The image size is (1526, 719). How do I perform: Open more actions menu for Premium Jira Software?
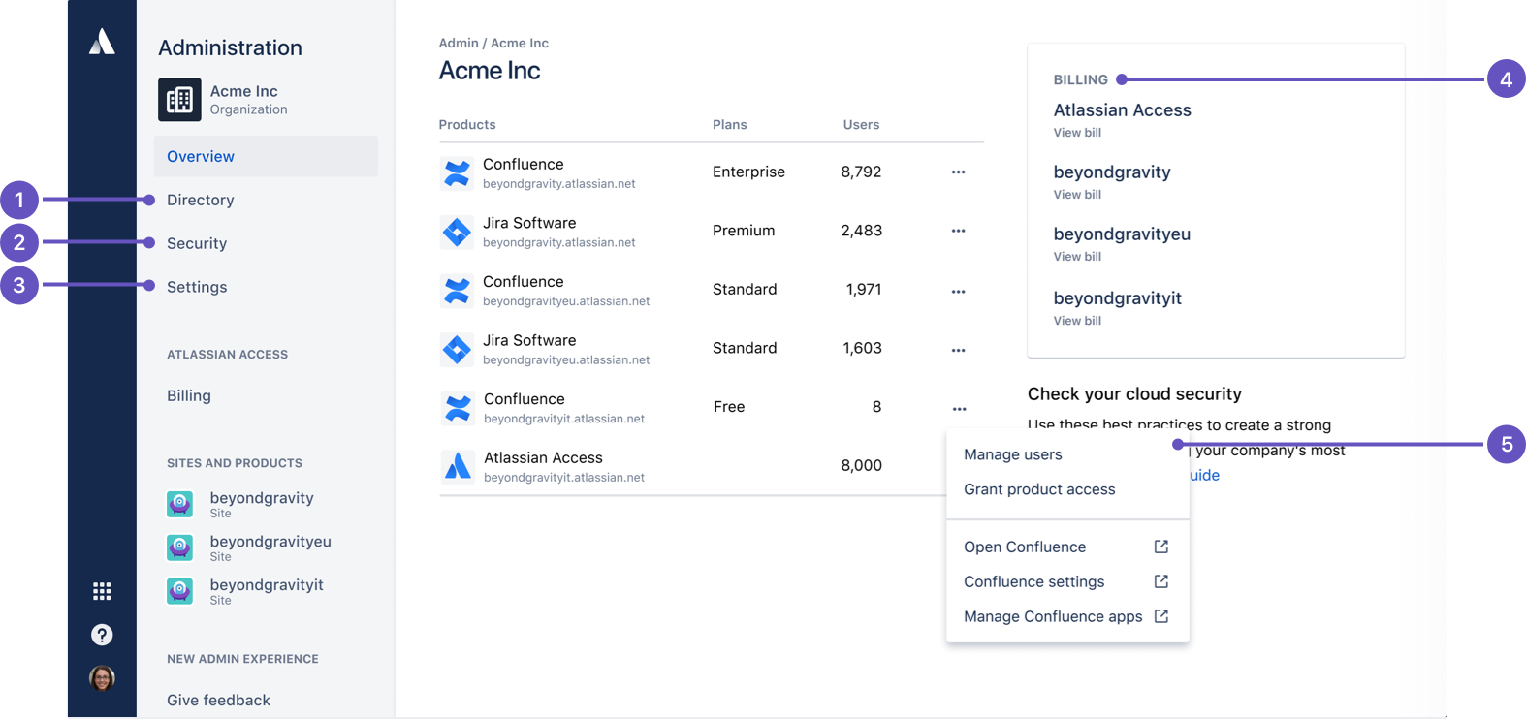(x=958, y=232)
